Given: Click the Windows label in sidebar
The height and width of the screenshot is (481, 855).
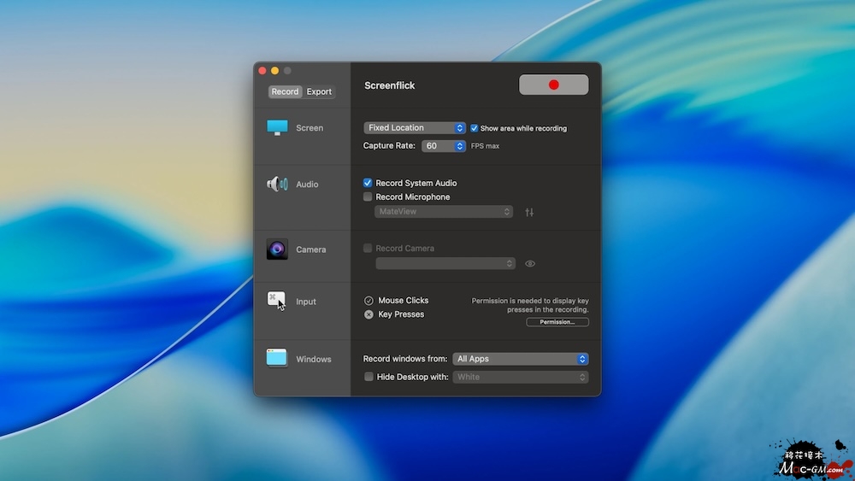Looking at the screenshot, I should 314,359.
